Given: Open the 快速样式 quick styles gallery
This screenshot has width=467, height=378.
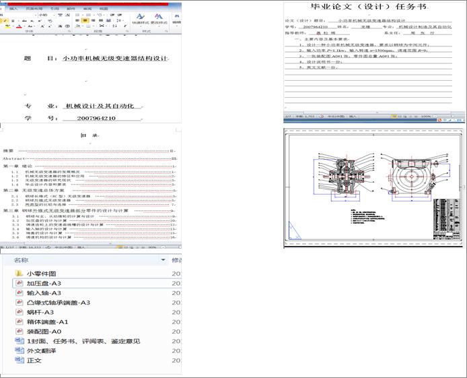Looking at the screenshot, I should click(x=141, y=20).
